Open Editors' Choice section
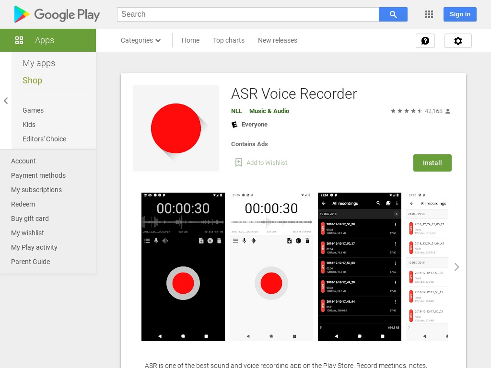Image resolution: width=491 pixels, height=368 pixels. 45,139
